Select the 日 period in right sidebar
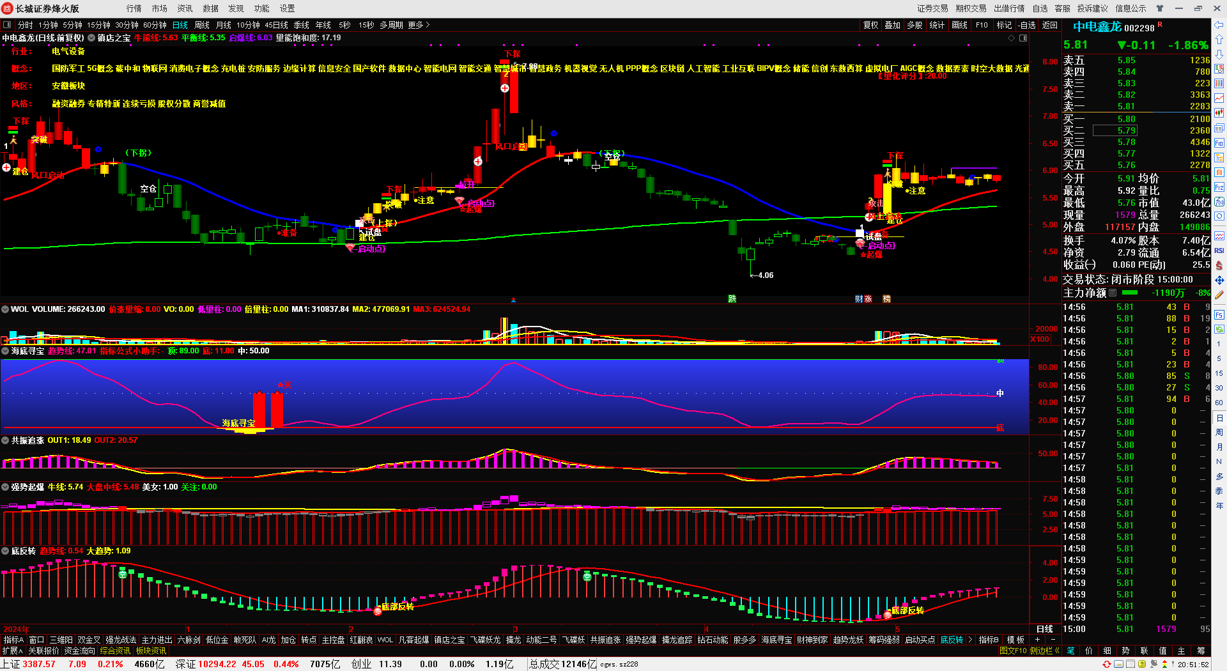 [1219, 418]
